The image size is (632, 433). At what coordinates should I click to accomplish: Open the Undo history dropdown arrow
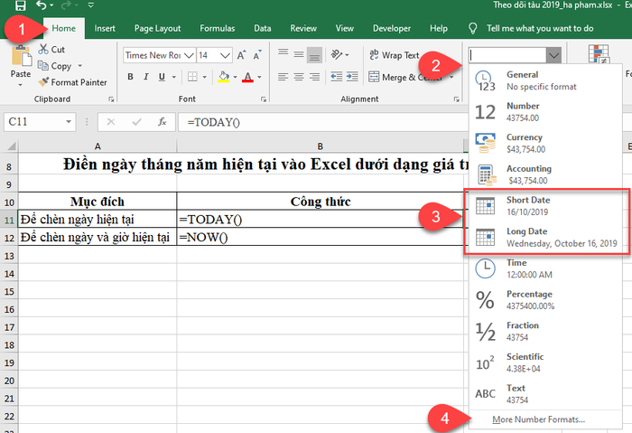(51, 5)
